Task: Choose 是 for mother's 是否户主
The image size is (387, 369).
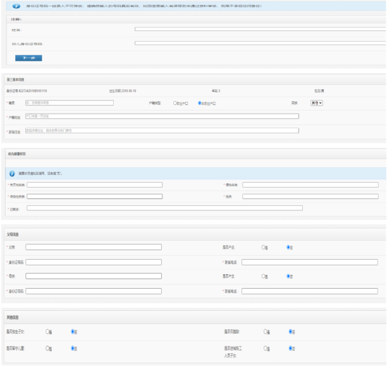Action: (264, 276)
